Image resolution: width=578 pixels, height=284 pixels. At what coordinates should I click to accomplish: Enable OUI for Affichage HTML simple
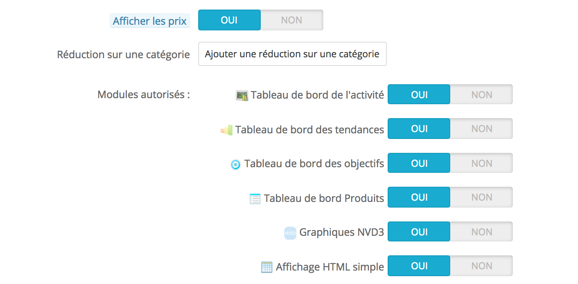419,266
